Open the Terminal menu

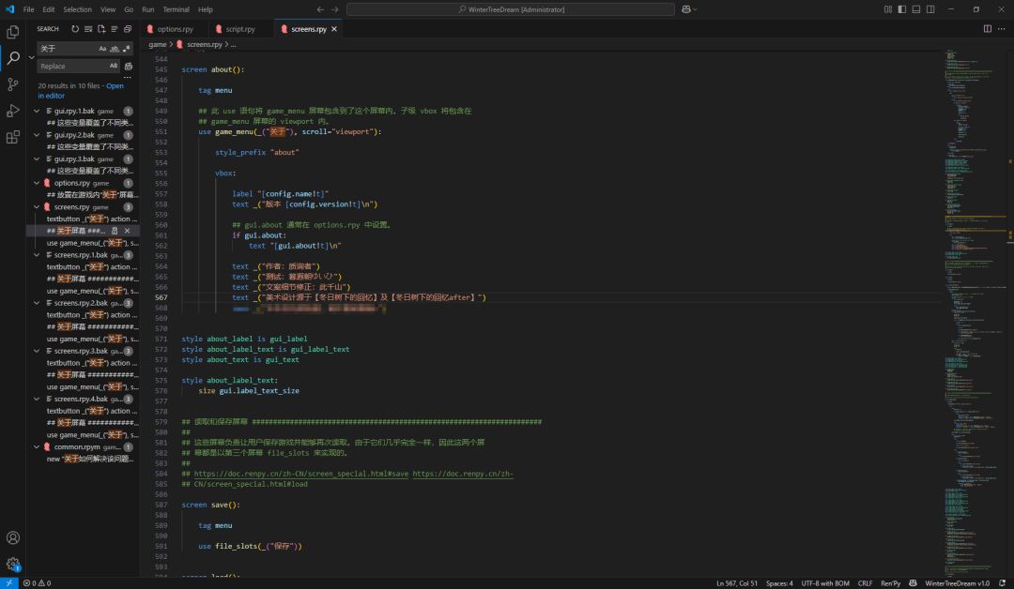(x=176, y=9)
